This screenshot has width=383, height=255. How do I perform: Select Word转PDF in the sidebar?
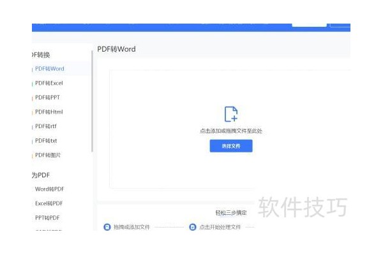click(50, 189)
